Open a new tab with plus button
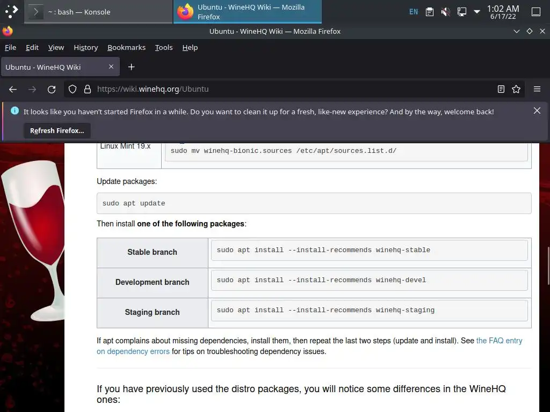 click(131, 67)
